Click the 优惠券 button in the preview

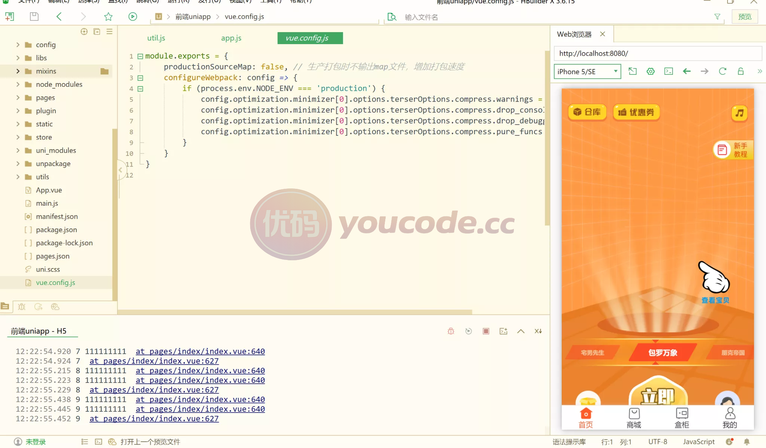(636, 112)
